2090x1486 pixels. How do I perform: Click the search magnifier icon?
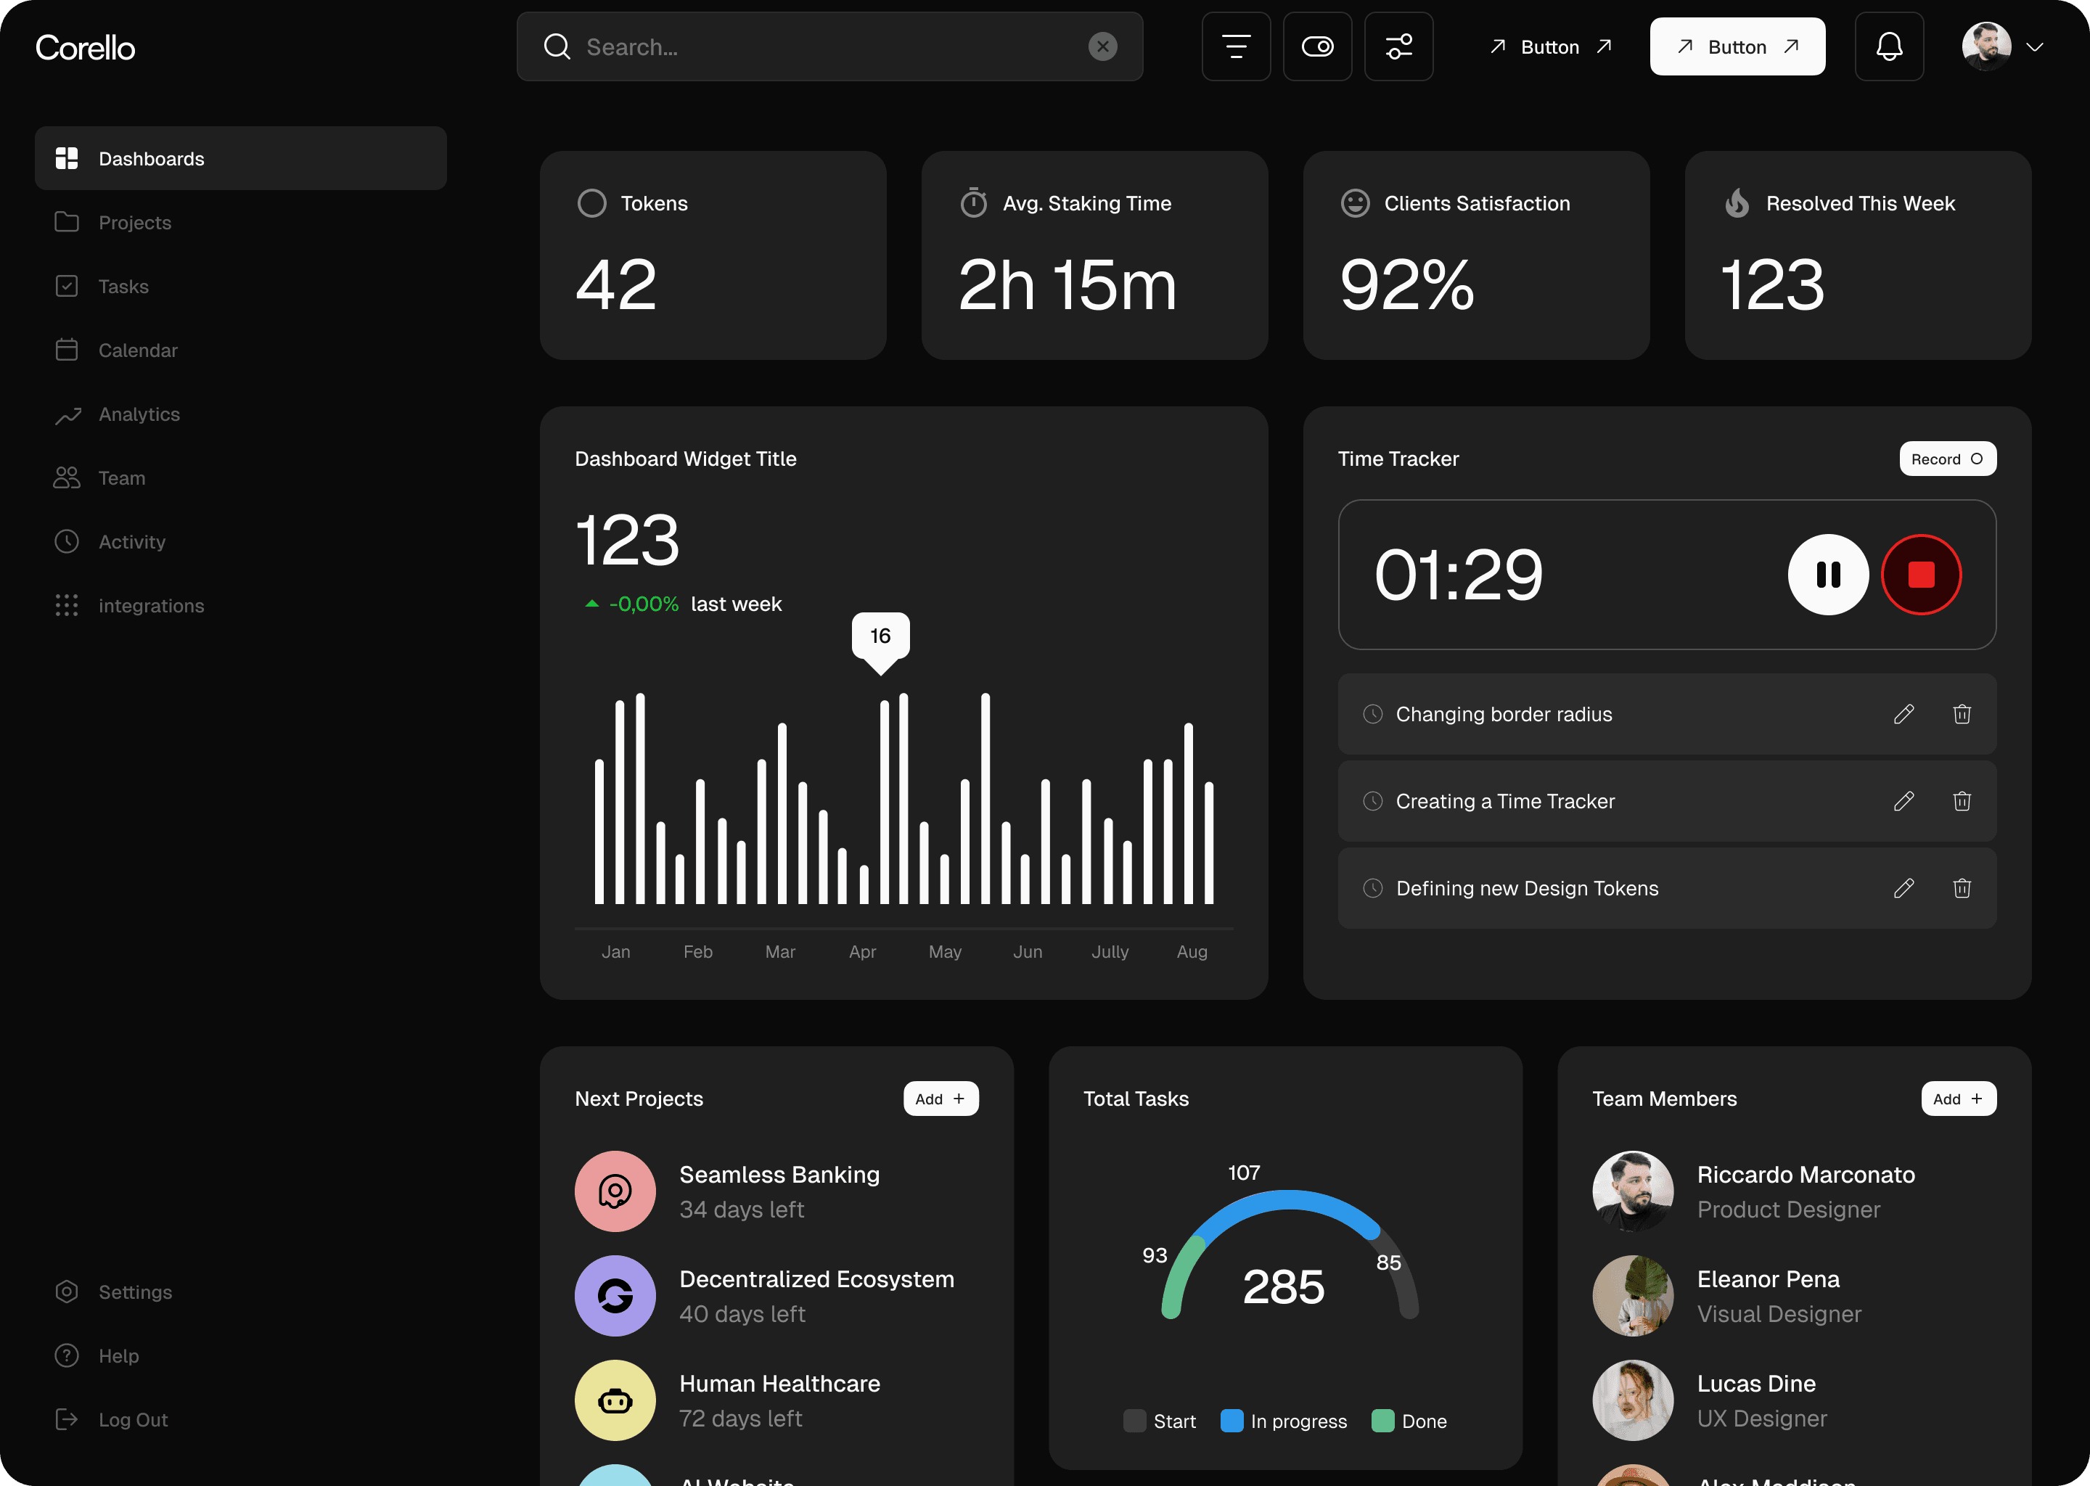pos(557,46)
